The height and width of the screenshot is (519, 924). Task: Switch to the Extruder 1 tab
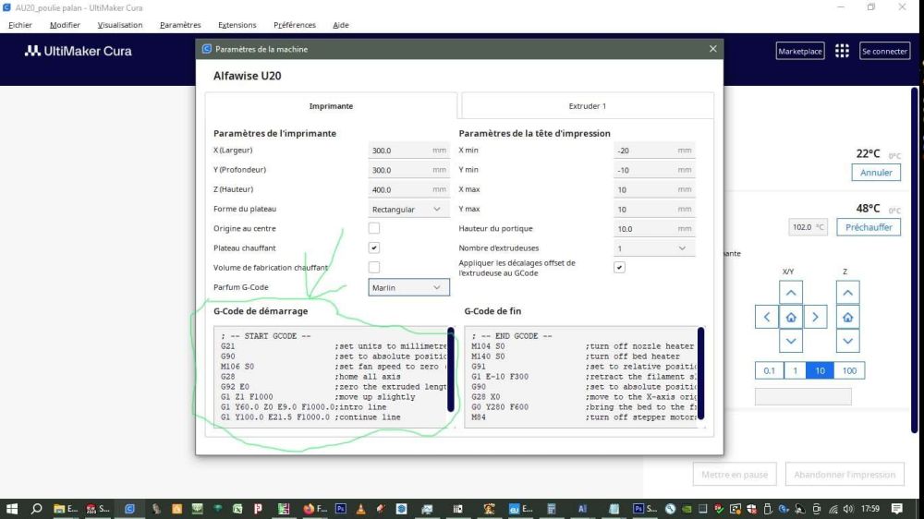coord(588,106)
